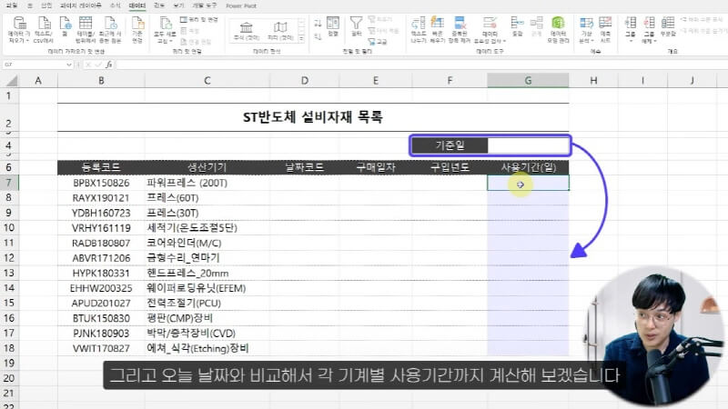The image size is (728, 409).
Task: Click Flash Fill (빠른 채우기) icon
Action: (x=438, y=24)
